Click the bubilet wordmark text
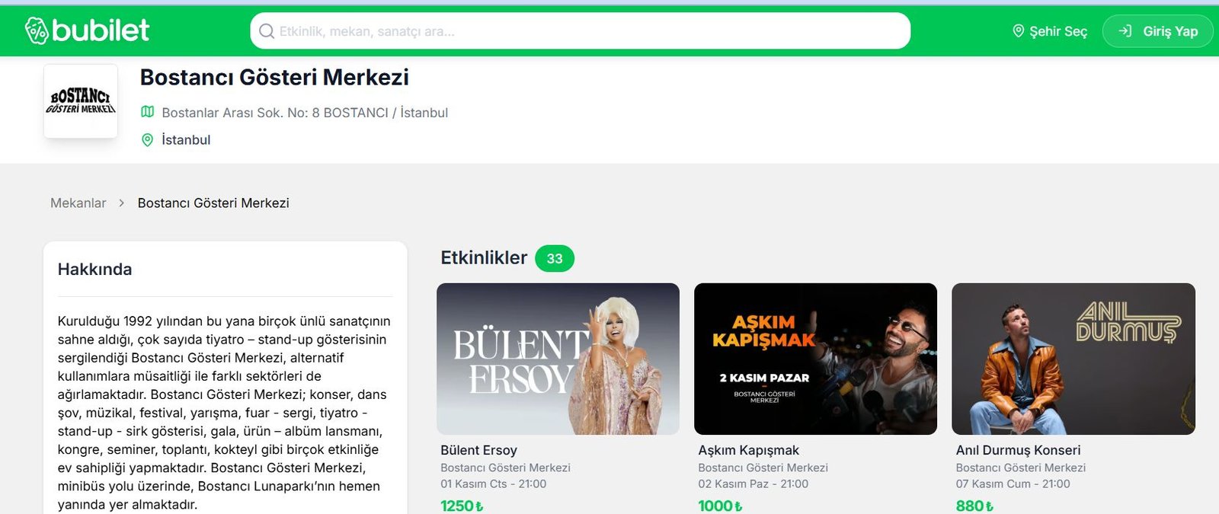Screen dimensions: 1219x514 [101, 30]
